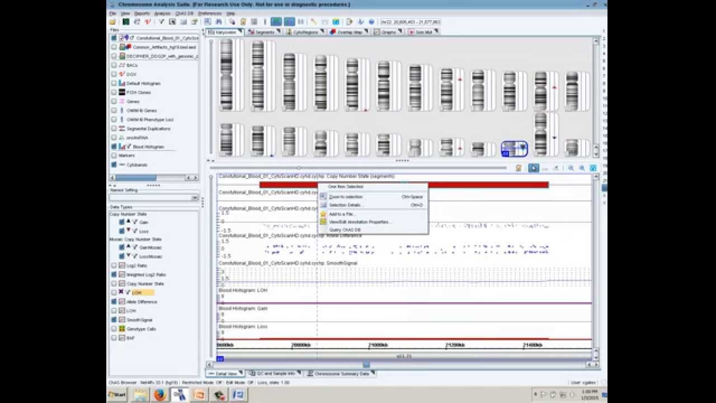Viewport: 716px width, 403px height.
Task: Click the blue globe toolbar icon
Action: 371,22
